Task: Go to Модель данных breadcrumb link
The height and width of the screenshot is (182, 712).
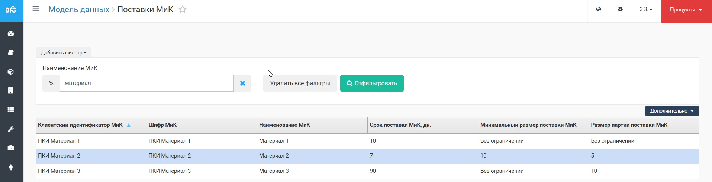Action: (79, 10)
